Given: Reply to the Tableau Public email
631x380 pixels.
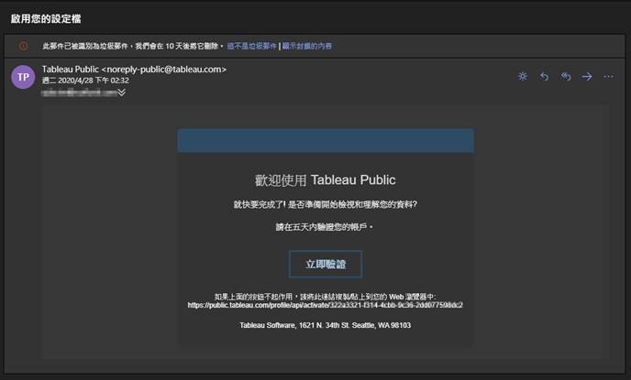Looking at the screenshot, I should (544, 76).
